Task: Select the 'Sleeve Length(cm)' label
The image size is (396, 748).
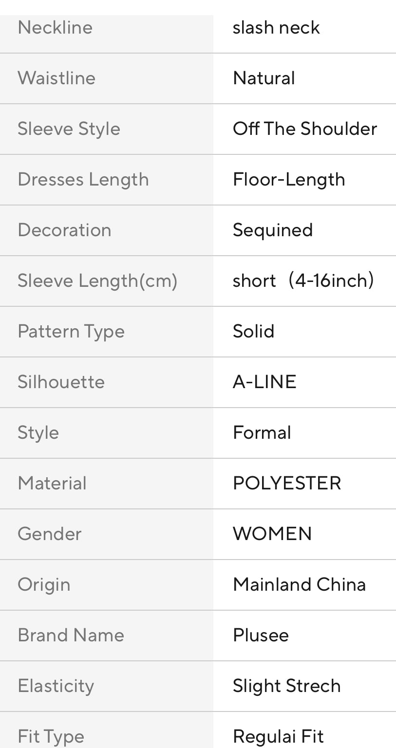Action: point(97,281)
